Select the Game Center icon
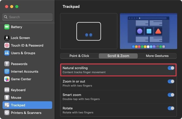Screen dimensions: 182x119 click(x=7, y=79)
